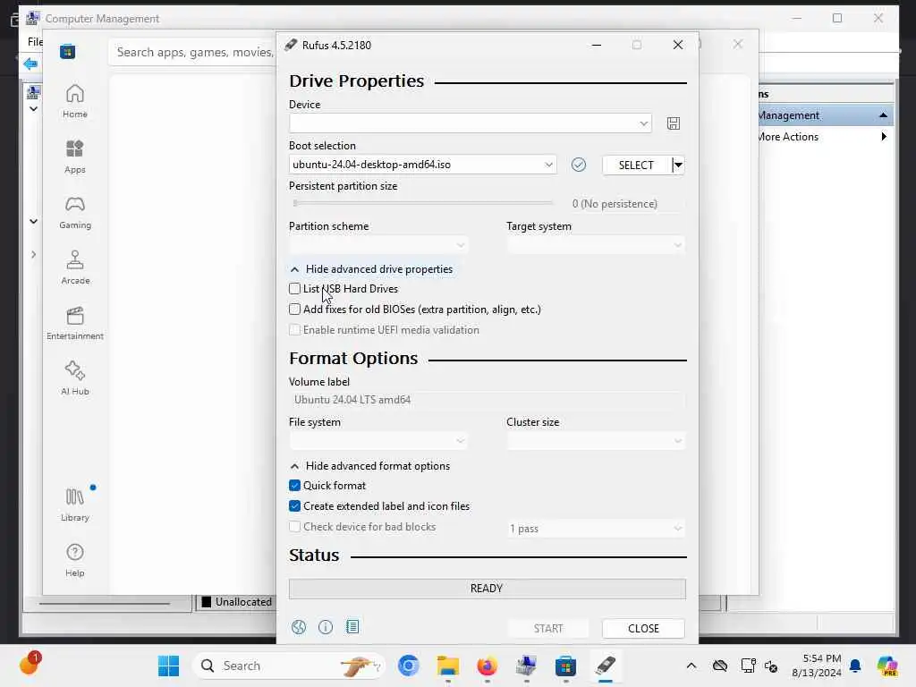Open notification bell in system tray
Image resolution: width=916 pixels, height=687 pixels.
point(855,666)
